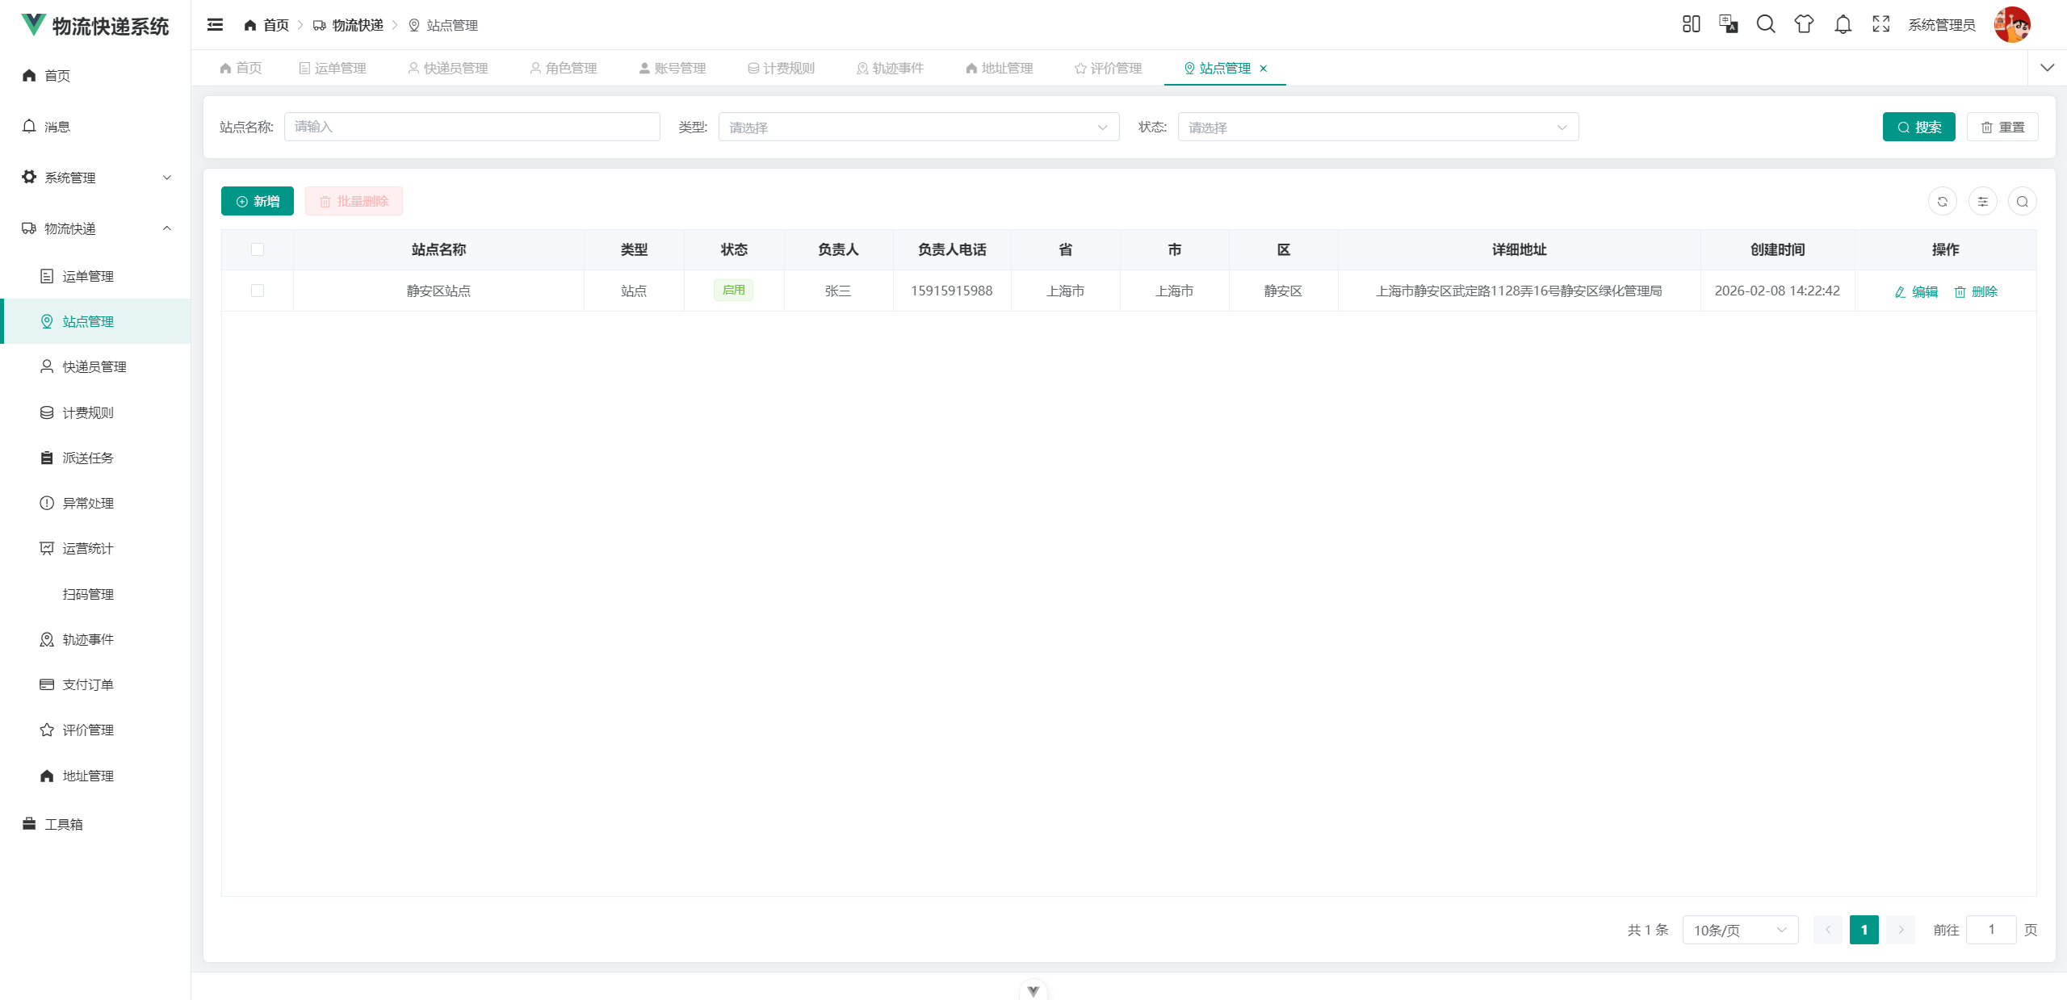Select the 静安区站点 row checkbox
The image size is (2067, 1000).
(258, 291)
